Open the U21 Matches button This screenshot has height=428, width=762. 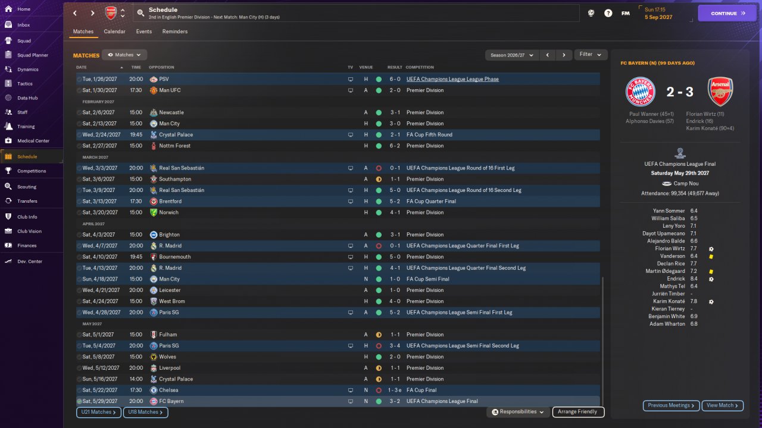click(x=99, y=412)
